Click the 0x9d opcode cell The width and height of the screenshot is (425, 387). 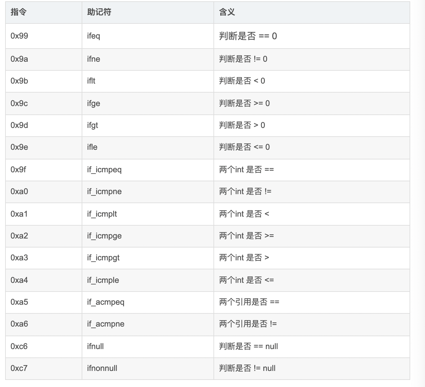pos(44,126)
